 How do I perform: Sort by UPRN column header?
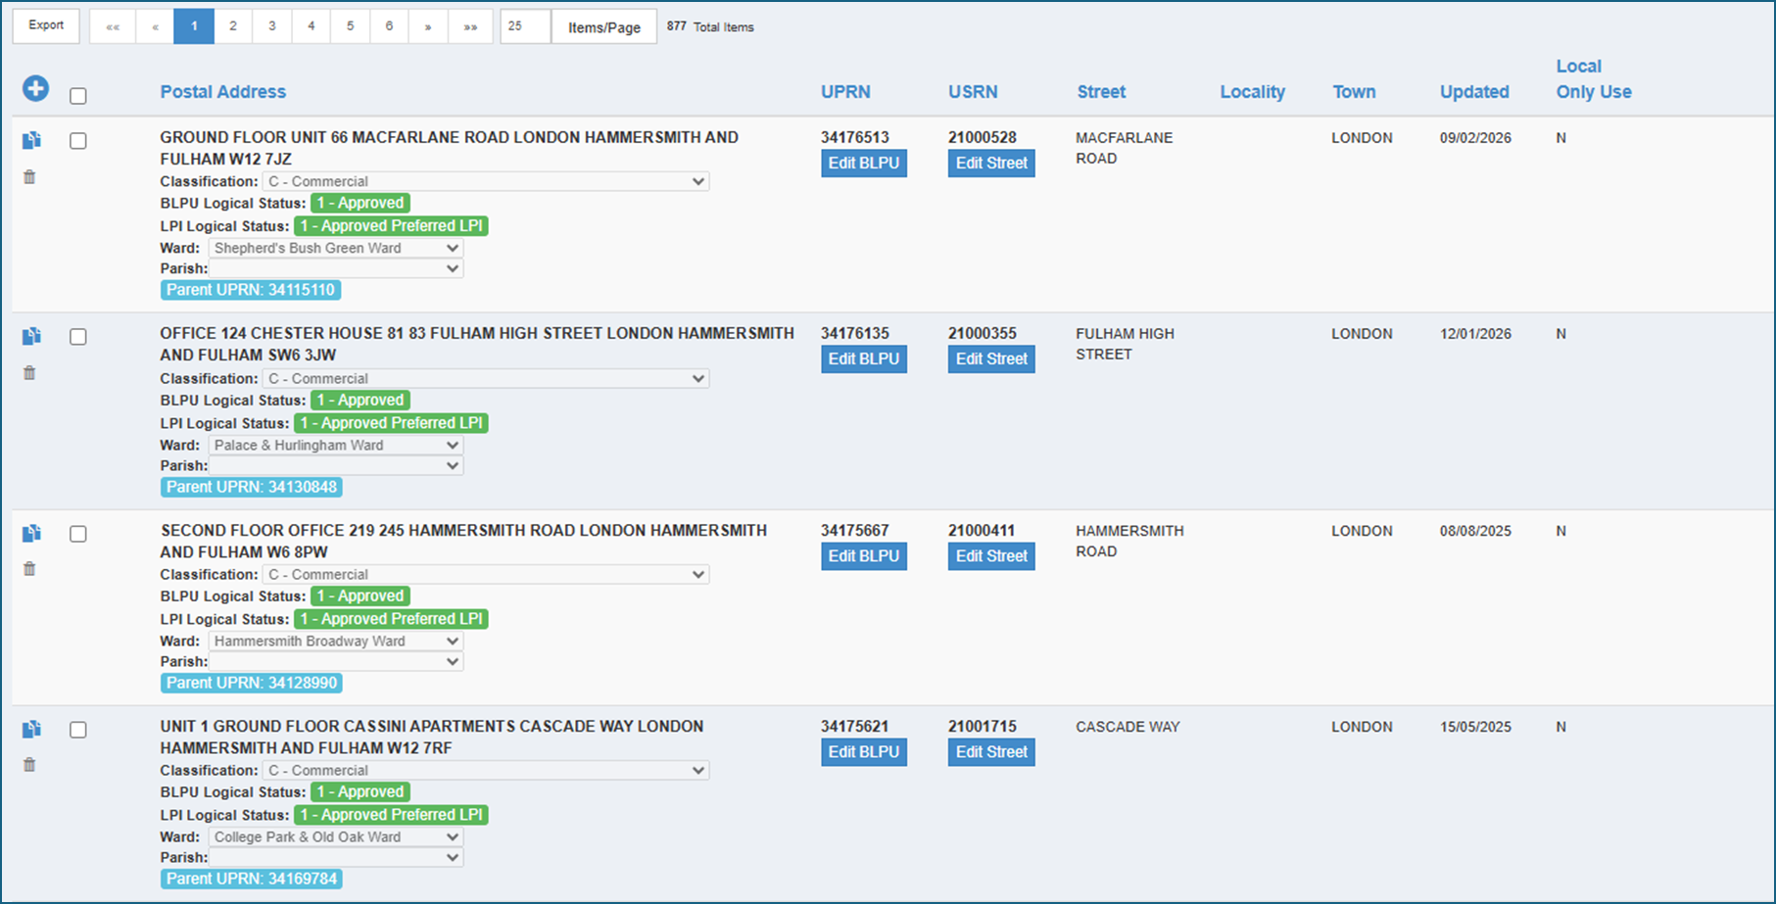[x=845, y=92]
